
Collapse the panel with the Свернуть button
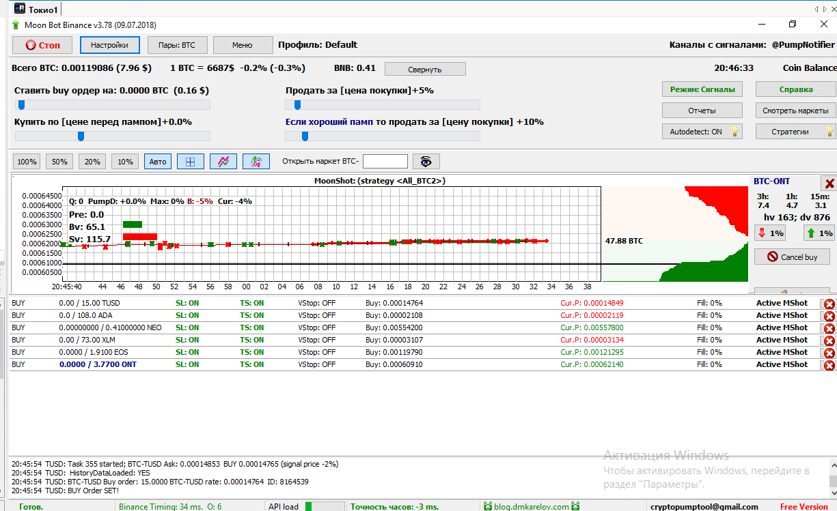click(425, 69)
